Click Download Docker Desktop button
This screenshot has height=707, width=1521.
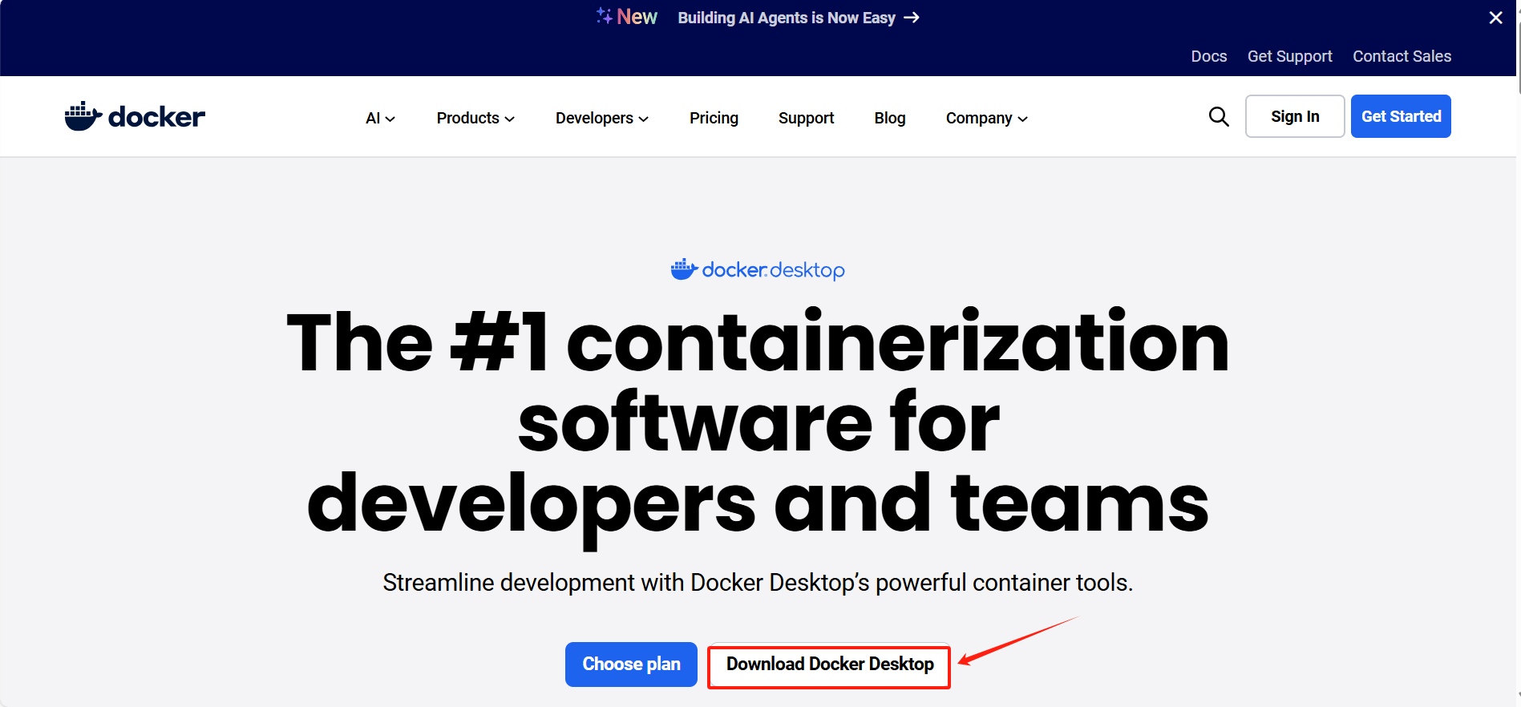pyautogui.click(x=830, y=665)
